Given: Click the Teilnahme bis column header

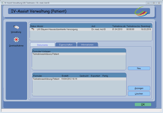Looking at the screenshot, I should point(133,26).
